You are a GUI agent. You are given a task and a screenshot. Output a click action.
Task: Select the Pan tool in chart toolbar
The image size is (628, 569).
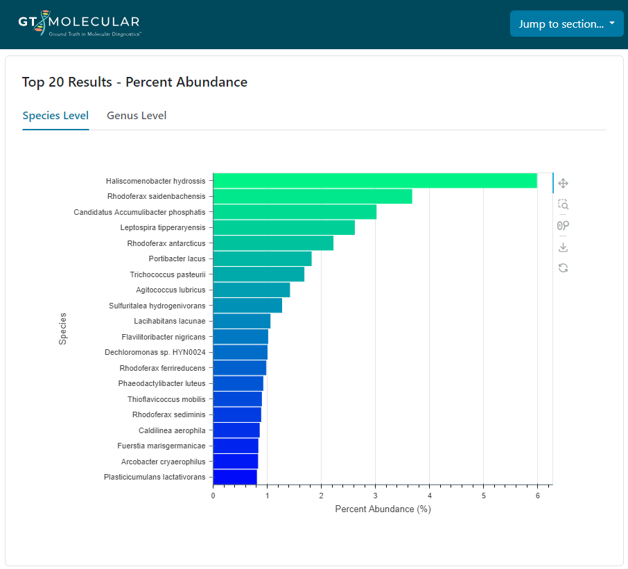tap(563, 184)
